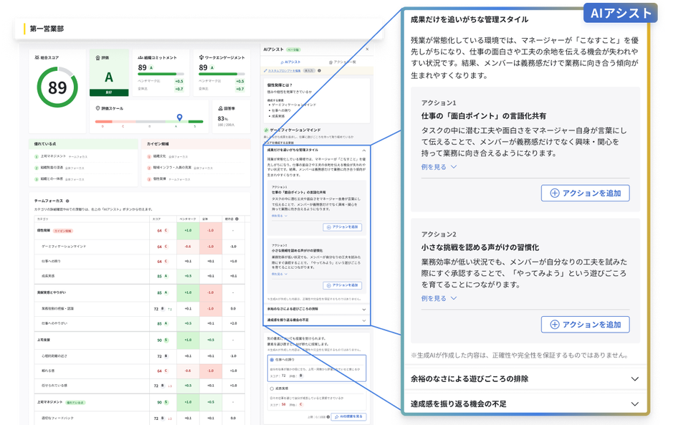Viewport: 681px width, 425px height.
Task: Click the S grade badge in the 上司支援 row
Action: click(166, 340)
